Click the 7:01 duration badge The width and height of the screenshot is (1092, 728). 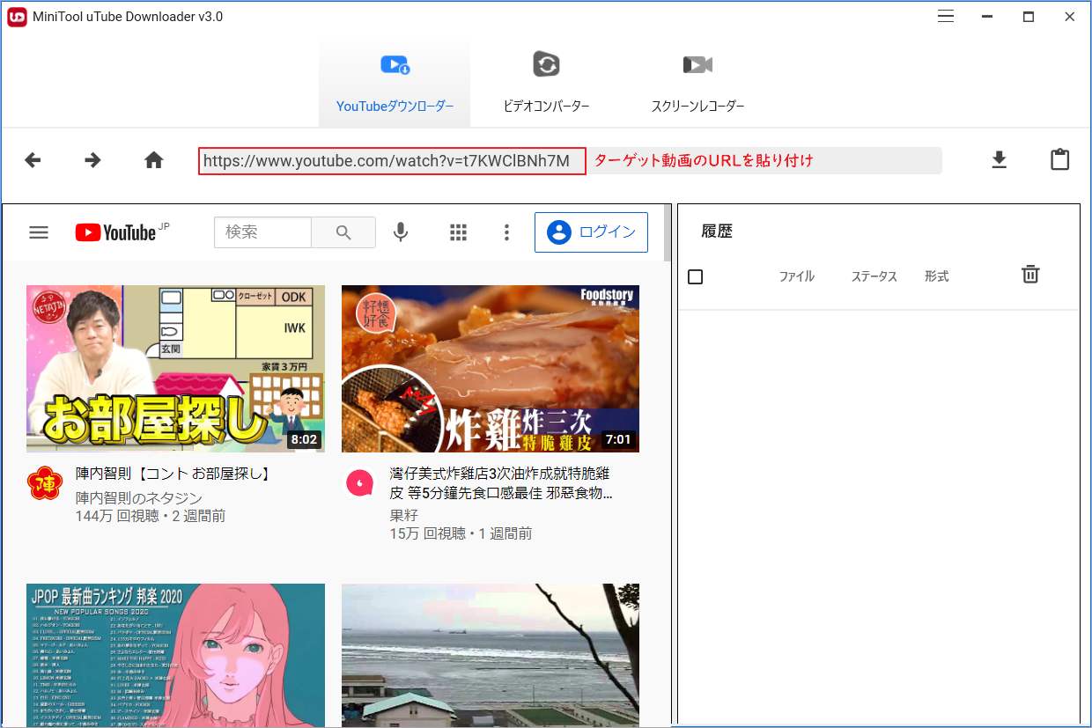619,439
